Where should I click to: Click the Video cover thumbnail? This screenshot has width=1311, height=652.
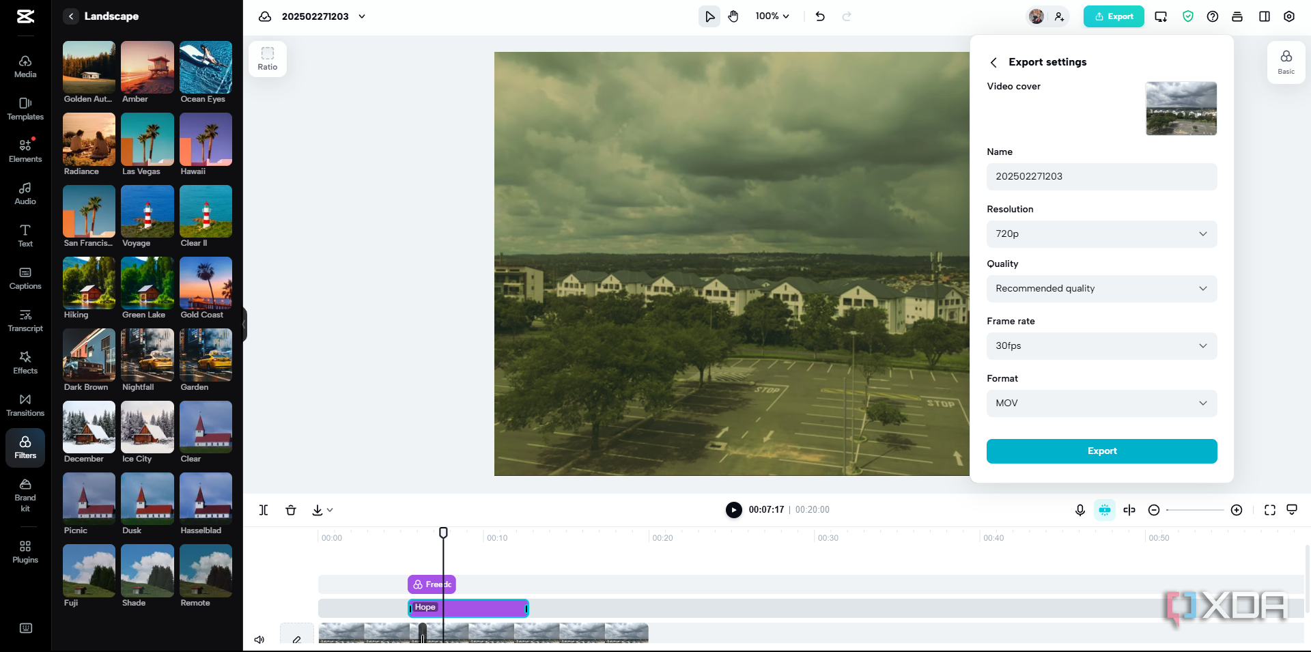coord(1181,109)
